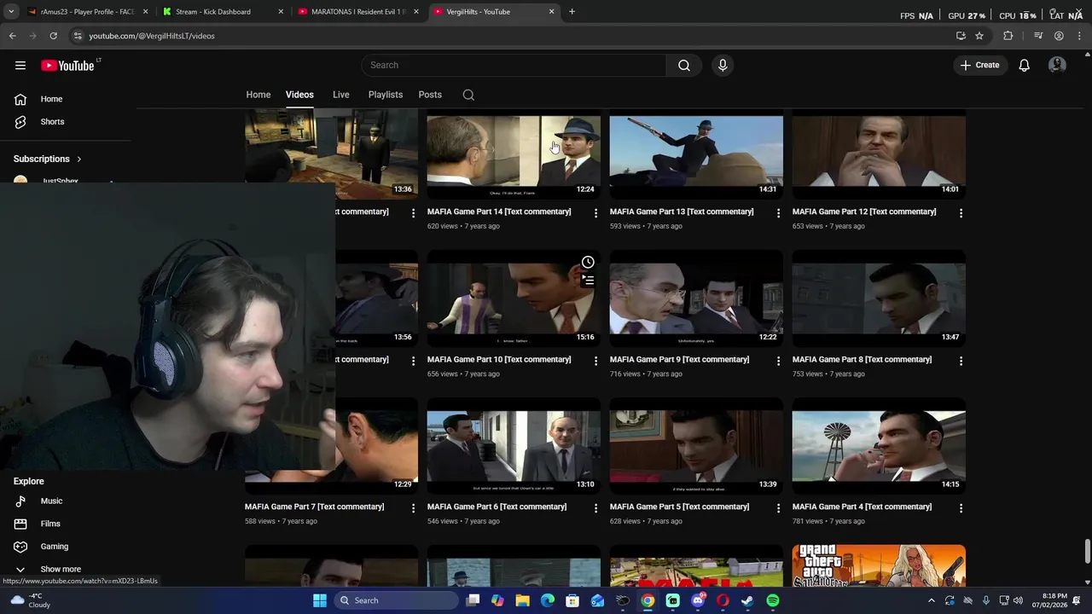Click the search magnifier button
The width and height of the screenshot is (1092, 614).
pos(684,65)
